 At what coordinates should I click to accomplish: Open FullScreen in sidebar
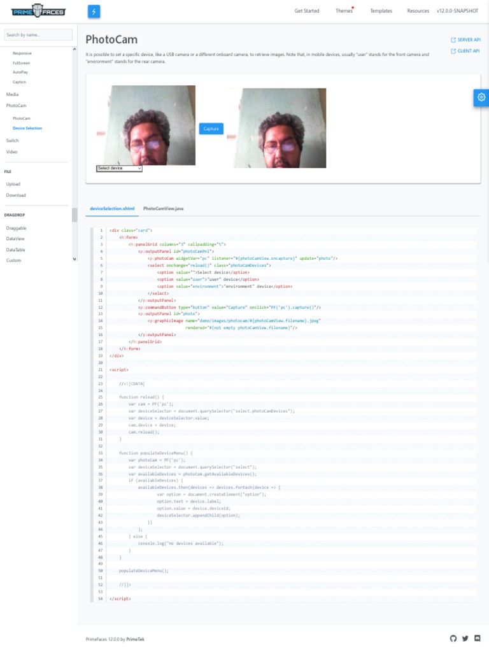(21, 63)
